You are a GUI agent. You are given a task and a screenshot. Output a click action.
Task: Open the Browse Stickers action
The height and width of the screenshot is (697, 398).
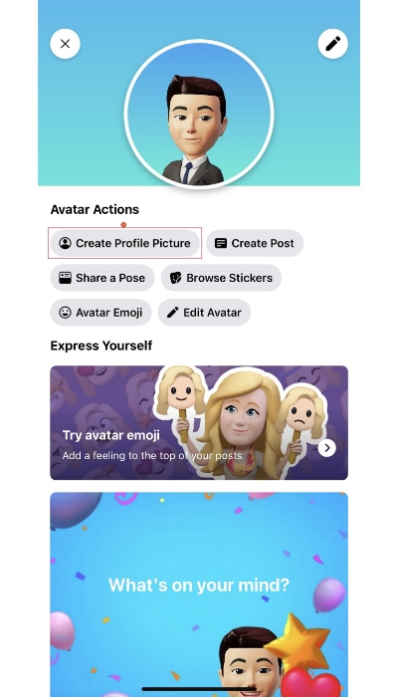221,278
